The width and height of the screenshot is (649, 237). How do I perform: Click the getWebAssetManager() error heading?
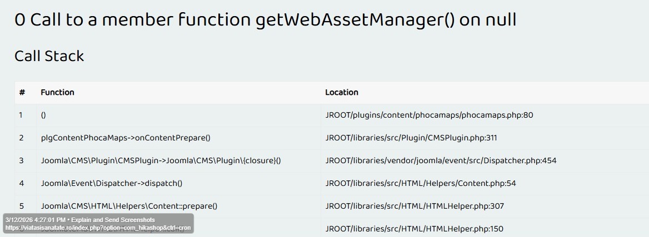tap(265, 20)
